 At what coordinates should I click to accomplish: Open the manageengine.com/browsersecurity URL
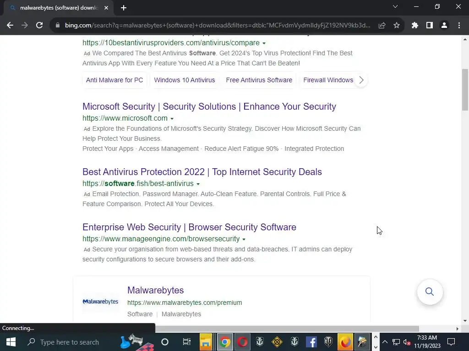(x=161, y=239)
